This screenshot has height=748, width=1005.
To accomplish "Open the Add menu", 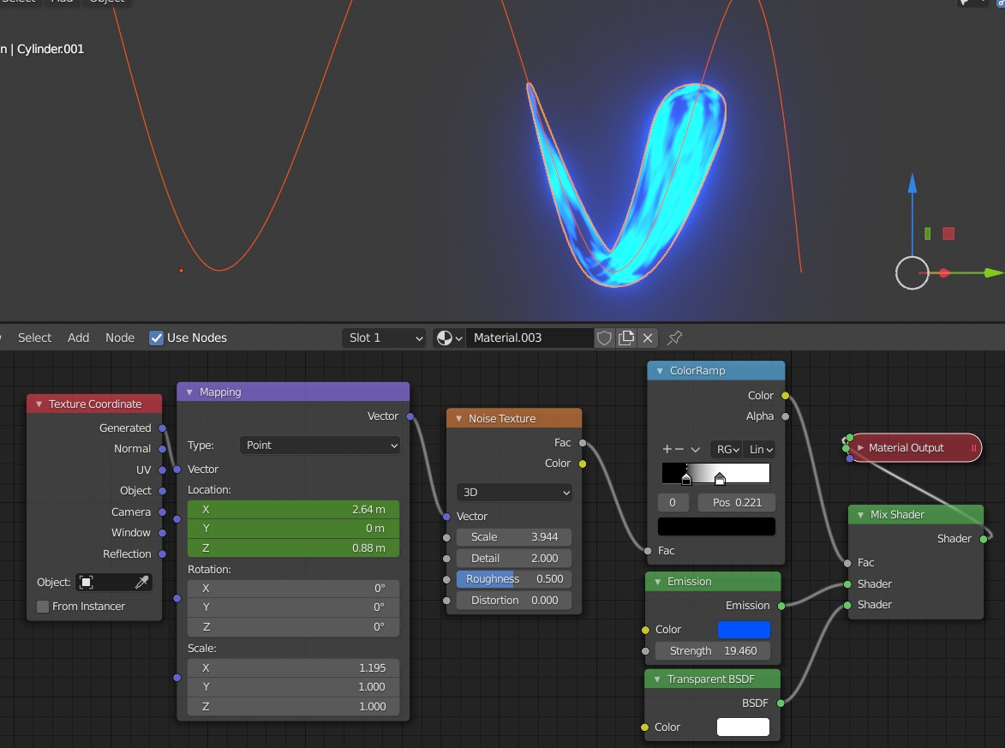I will [78, 338].
